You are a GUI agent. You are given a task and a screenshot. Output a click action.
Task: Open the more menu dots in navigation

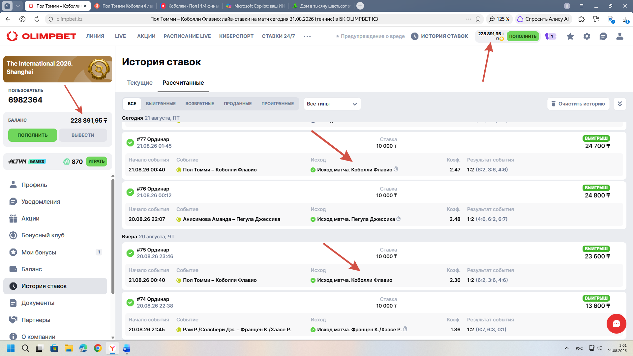[307, 36]
